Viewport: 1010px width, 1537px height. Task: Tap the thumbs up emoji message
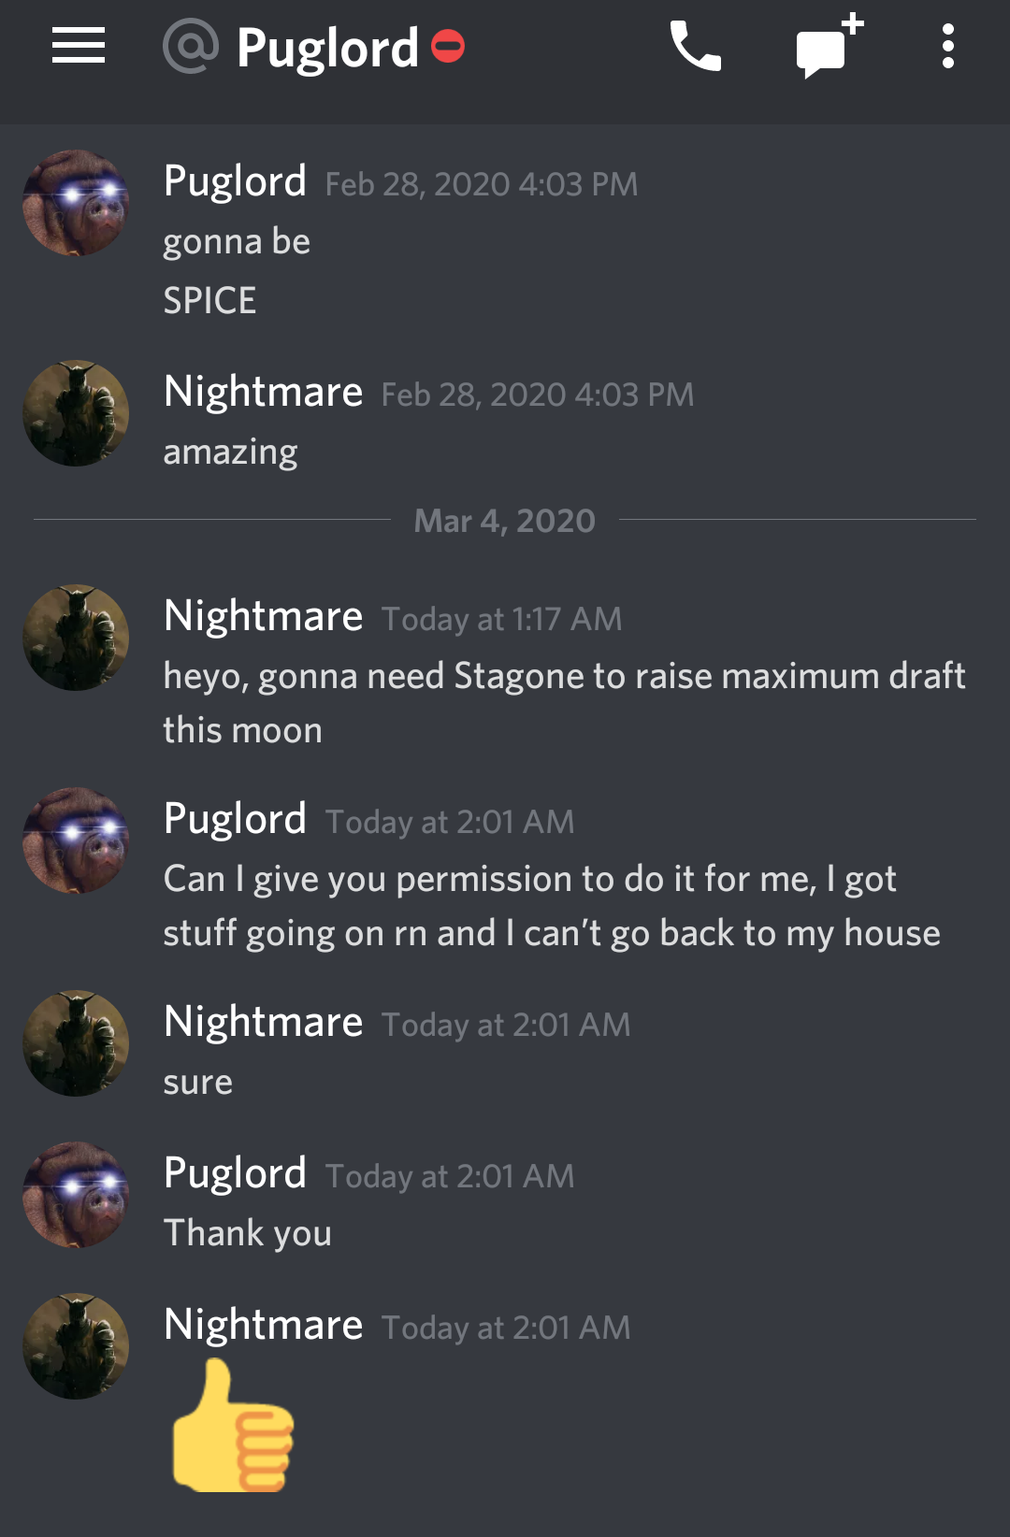[233, 1426]
